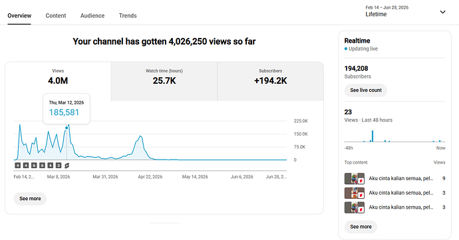Image resolution: width=459 pixels, height=240 pixels.
Task: Expand the date range chevron arrow
Action: 442,12
